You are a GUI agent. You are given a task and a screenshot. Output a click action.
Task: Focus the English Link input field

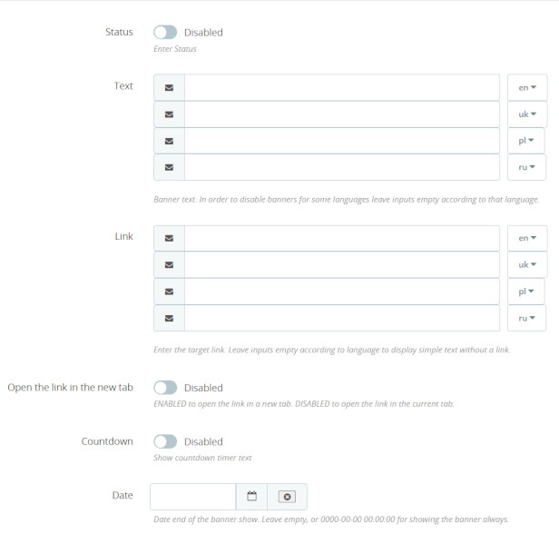pyautogui.click(x=342, y=238)
